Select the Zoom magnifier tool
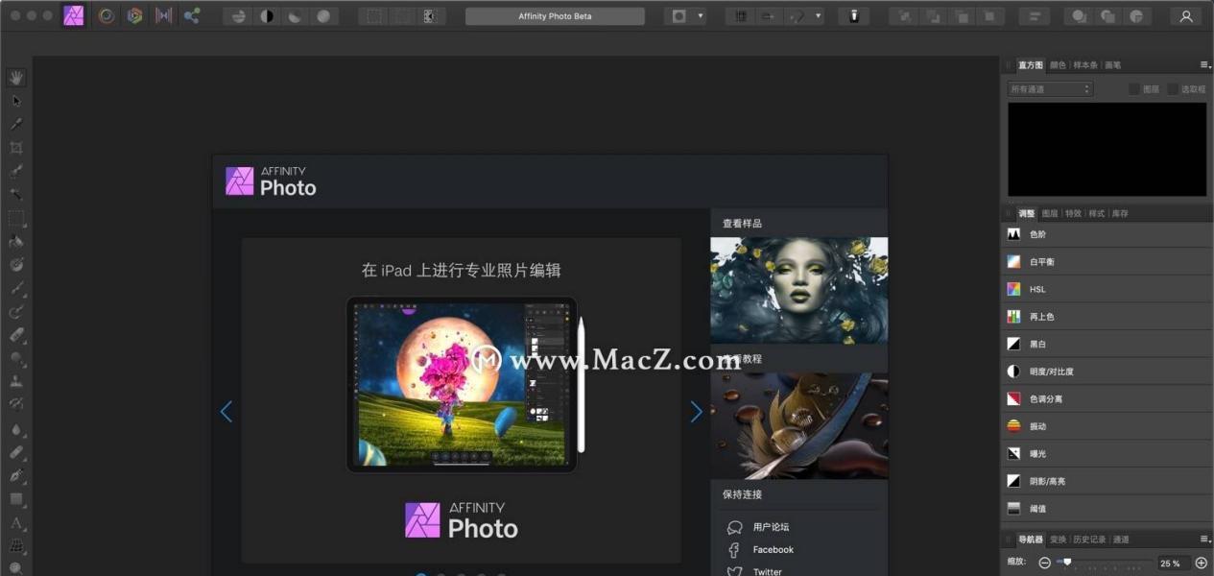Screen dimensions: 1214x576 16,568
